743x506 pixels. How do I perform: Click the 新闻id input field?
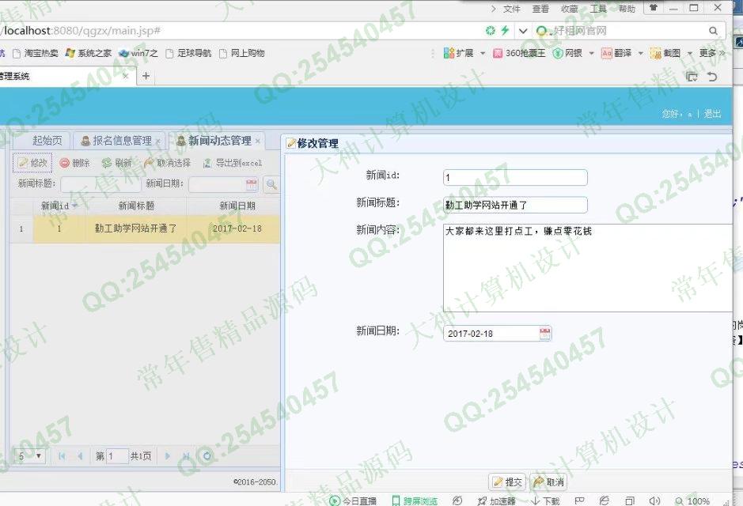515,178
